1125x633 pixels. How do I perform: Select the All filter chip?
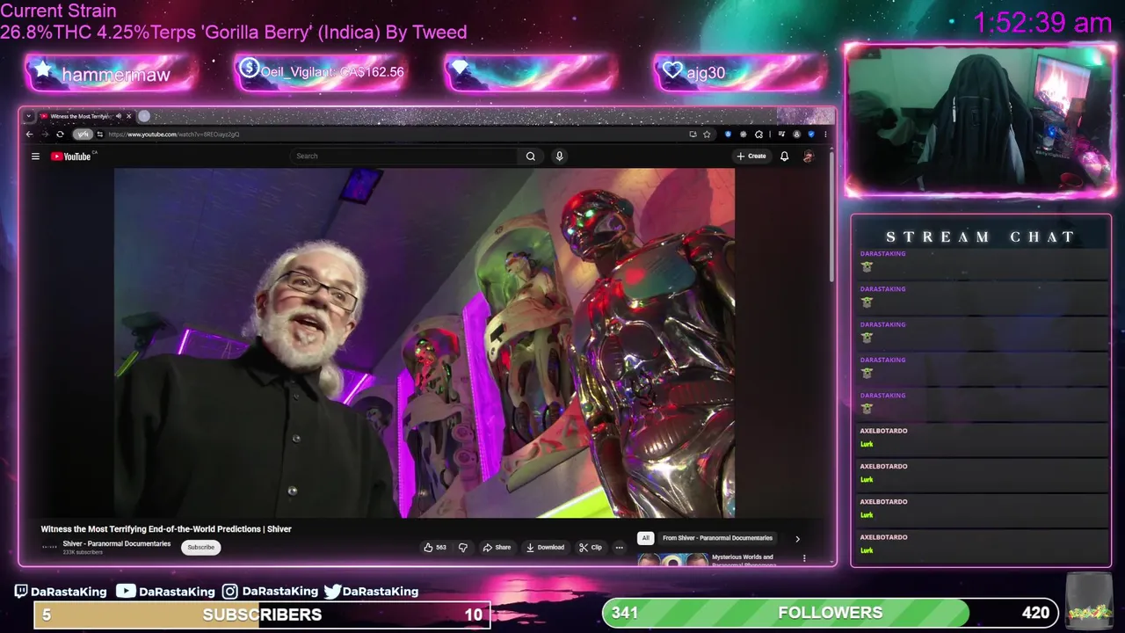click(x=645, y=538)
